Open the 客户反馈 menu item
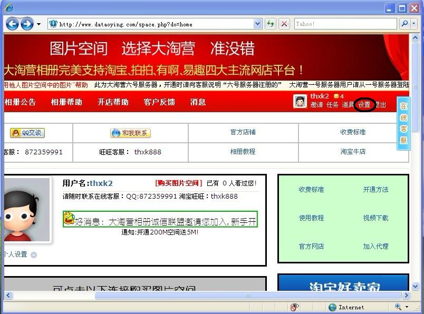This screenshot has height=314, width=424. pos(159,102)
